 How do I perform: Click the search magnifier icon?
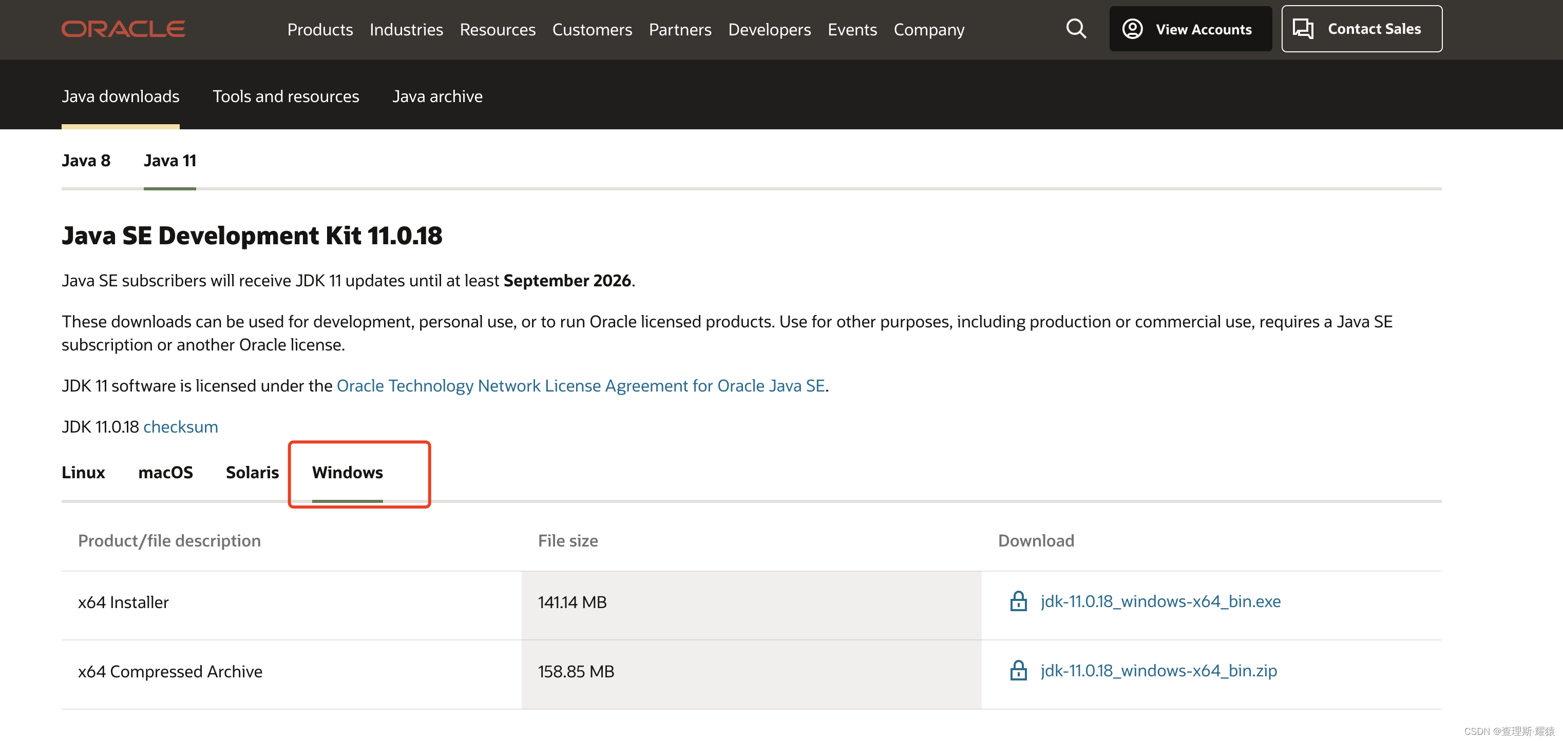point(1075,28)
